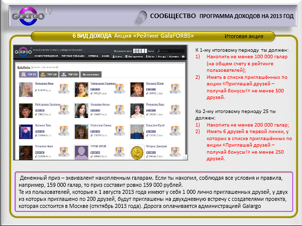Image resolution: width=302 pixels, height=226 pixels.
Task: Click 'Накопить не менее 200 000 галар;' line
Action: click(x=248, y=125)
